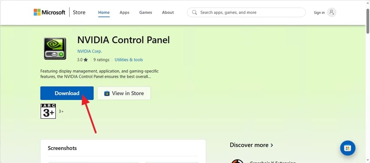Open the user account avatar icon
This screenshot has height=163, width=370.
332,12
